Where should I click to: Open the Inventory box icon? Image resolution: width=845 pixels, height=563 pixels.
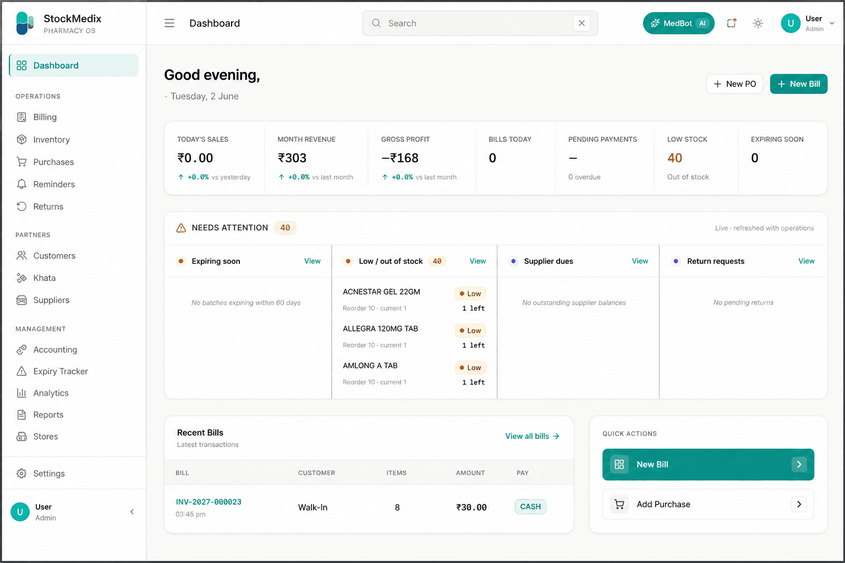point(21,140)
